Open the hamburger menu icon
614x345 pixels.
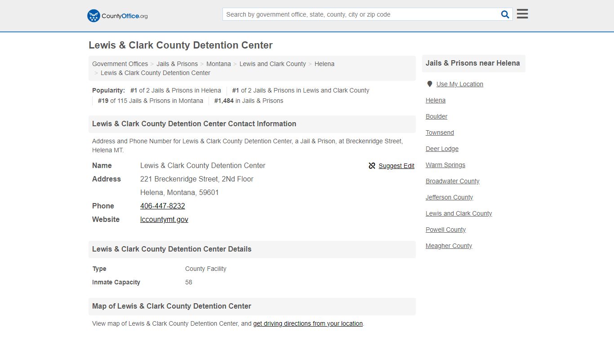[522, 14]
